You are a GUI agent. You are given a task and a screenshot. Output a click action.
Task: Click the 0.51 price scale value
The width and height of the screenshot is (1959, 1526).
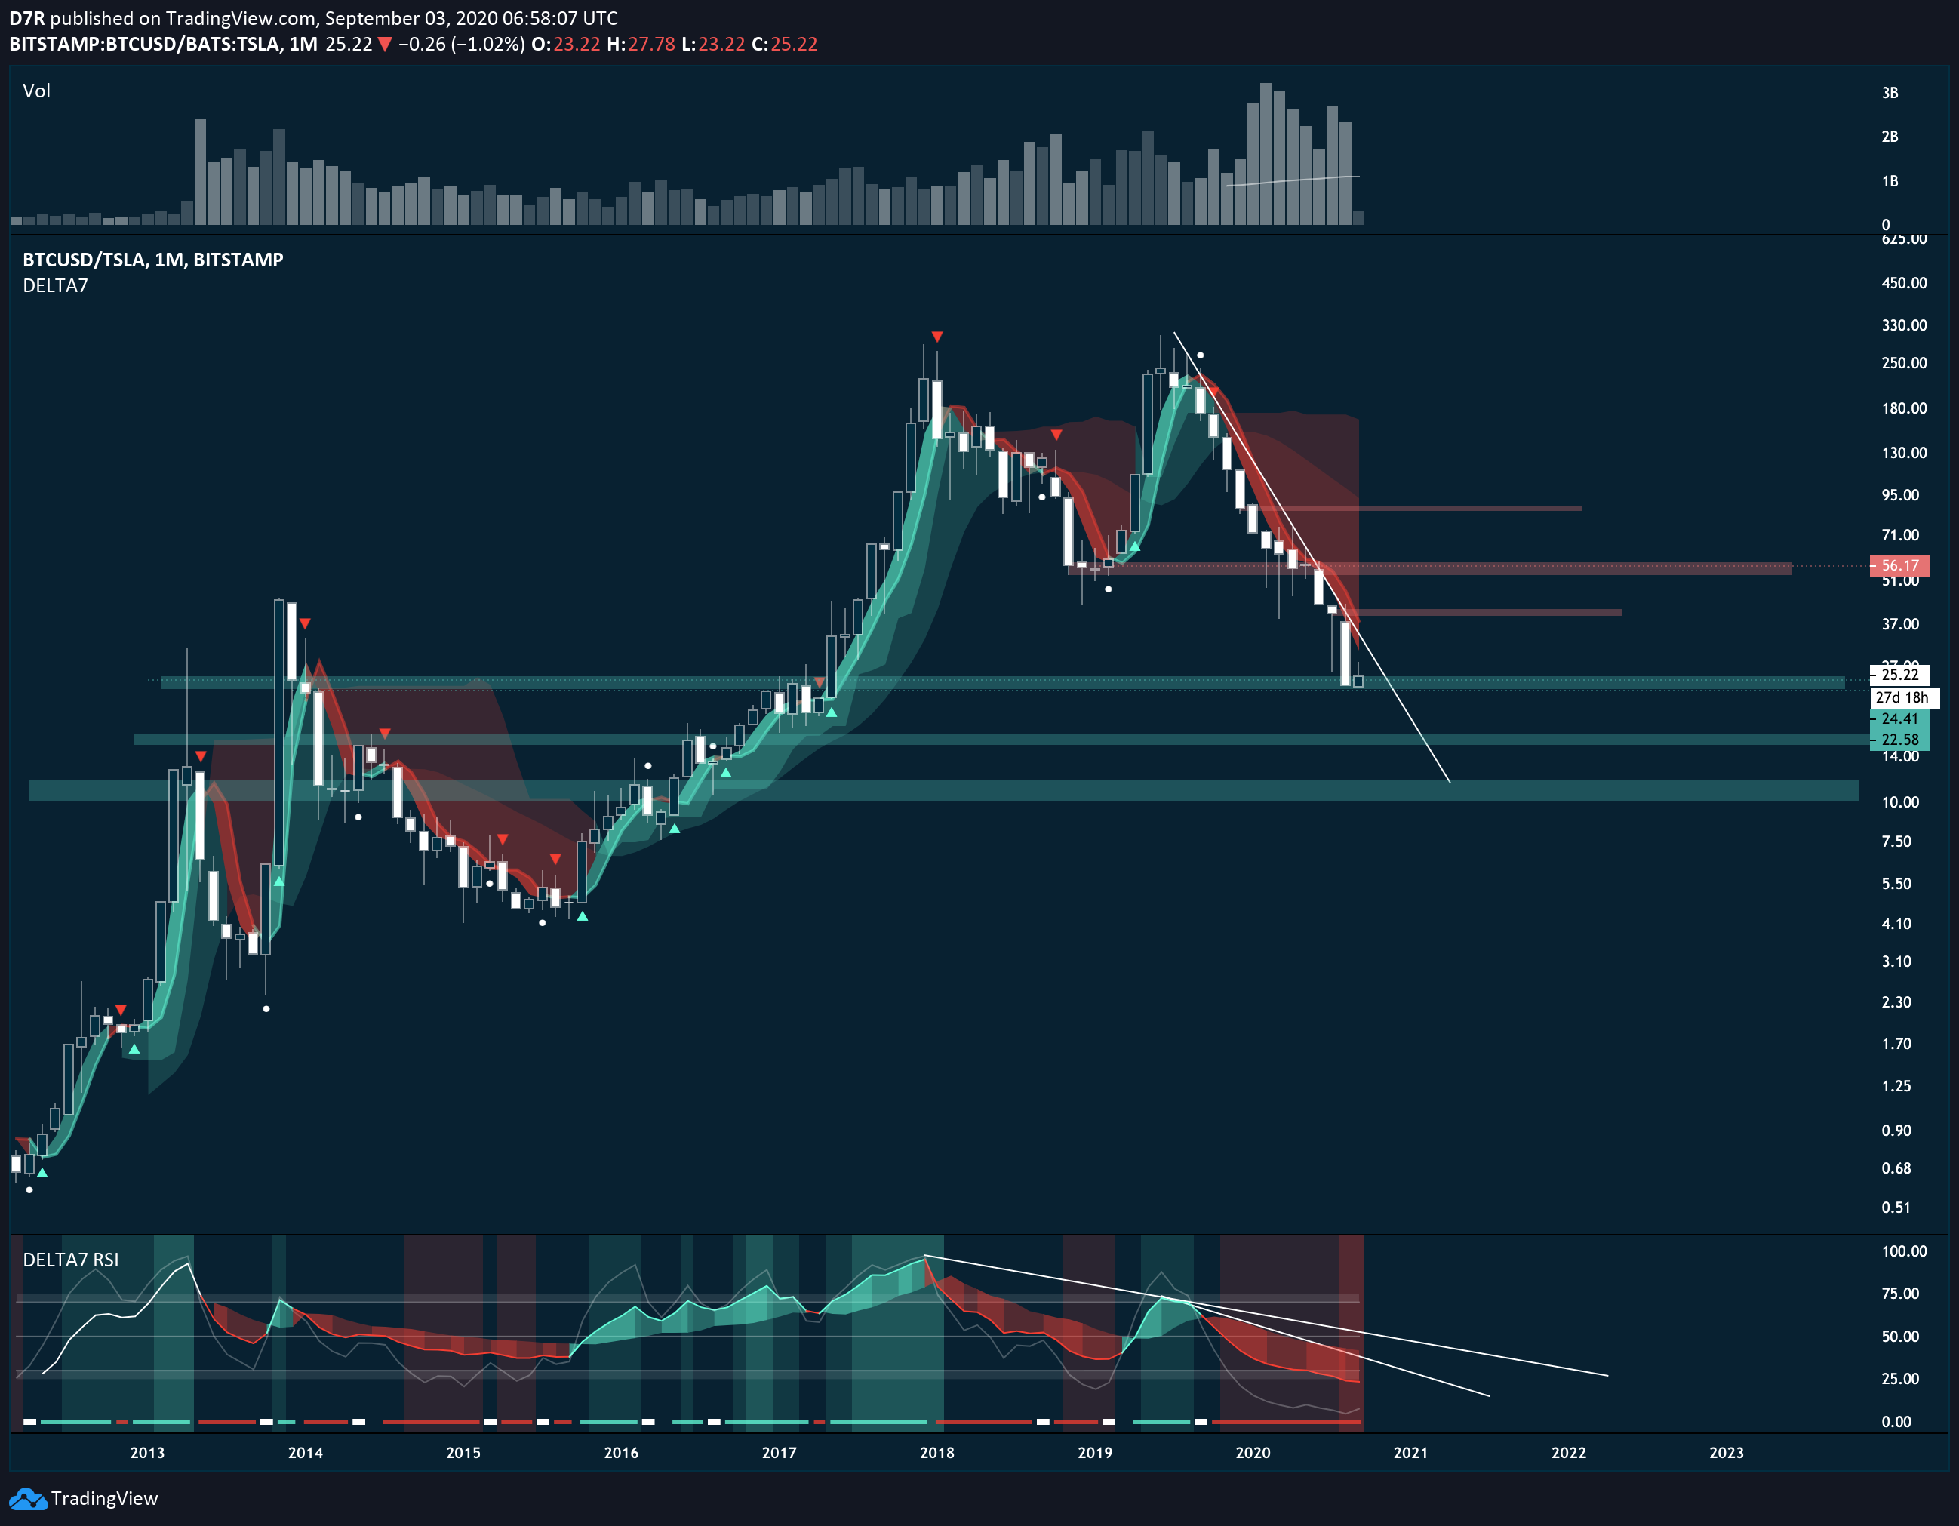point(1896,1208)
